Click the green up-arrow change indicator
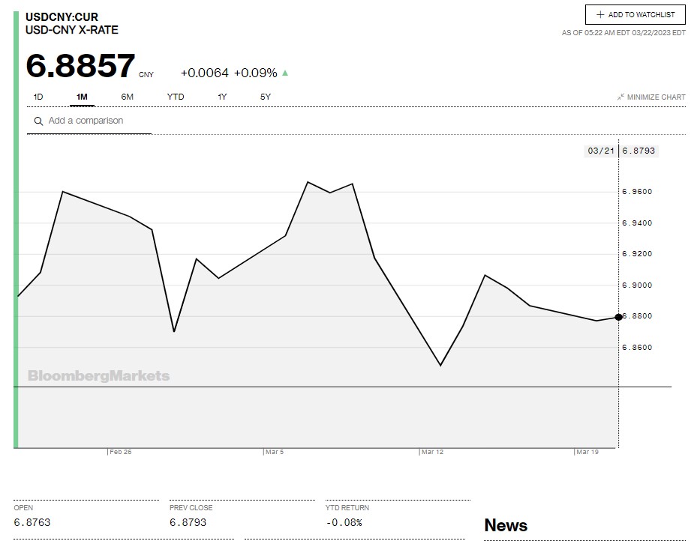Viewport: 700px width, 541px height. tap(285, 73)
